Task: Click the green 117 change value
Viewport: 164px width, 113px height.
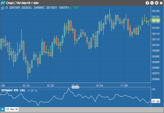Action: (76, 8)
